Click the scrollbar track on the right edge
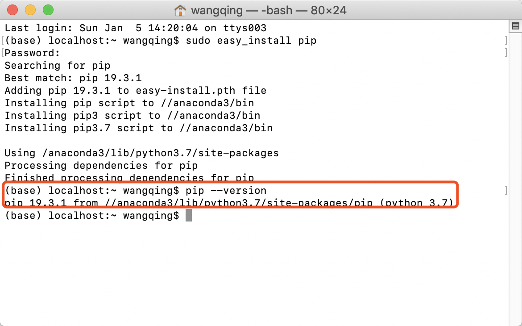 [516, 179]
